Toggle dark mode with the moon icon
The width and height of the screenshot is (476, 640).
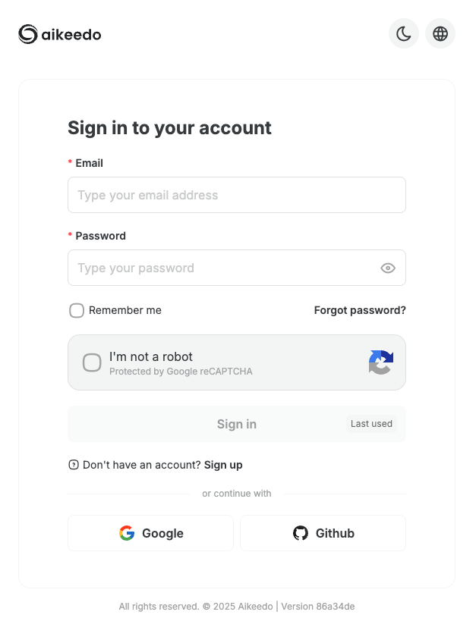pyautogui.click(x=404, y=33)
